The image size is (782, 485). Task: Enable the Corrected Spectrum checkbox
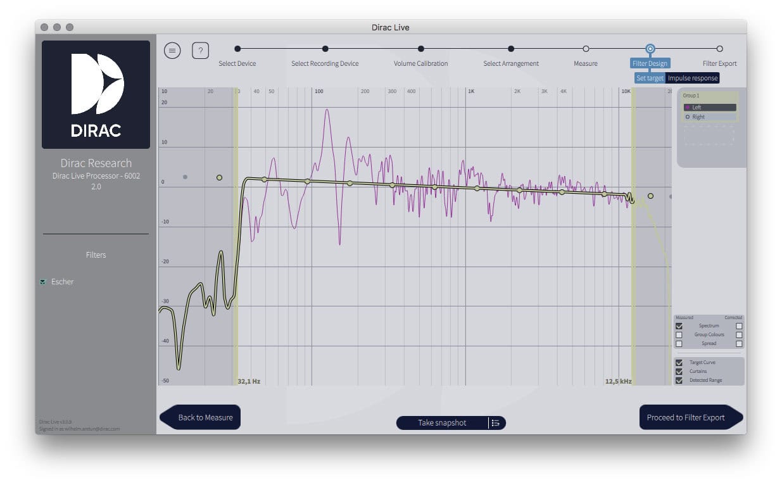tap(739, 326)
